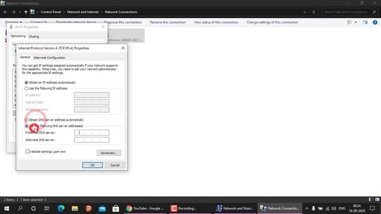Viewport: 381px width, 214px height.
Task: Open Action Center notifications
Action: coord(372,209)
